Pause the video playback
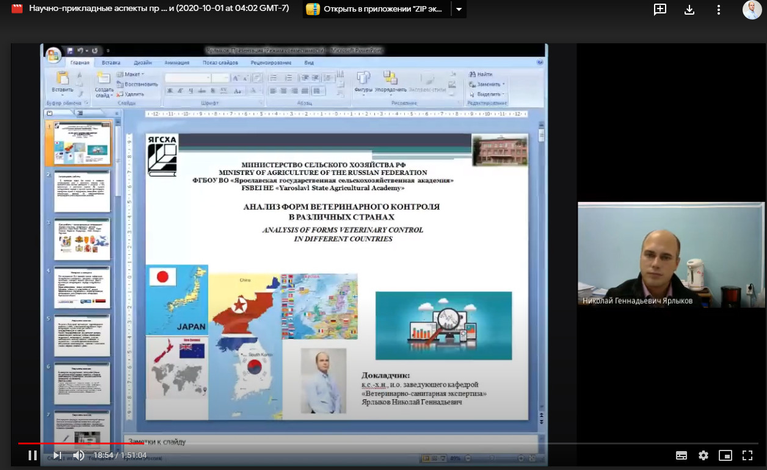767x470 pixels. [33, 455]
